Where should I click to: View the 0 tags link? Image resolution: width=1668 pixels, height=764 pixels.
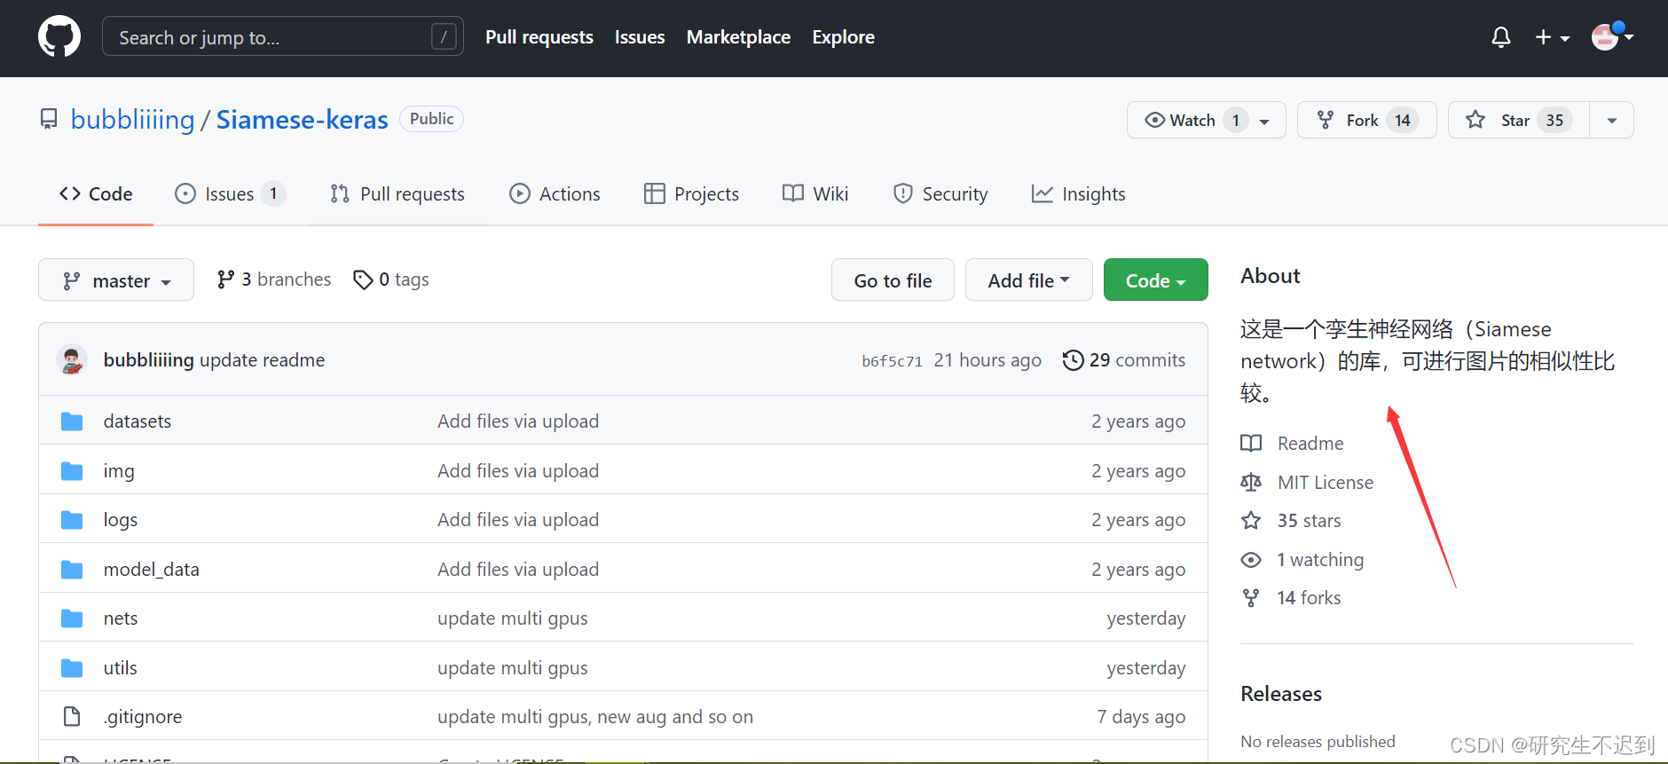391,280
